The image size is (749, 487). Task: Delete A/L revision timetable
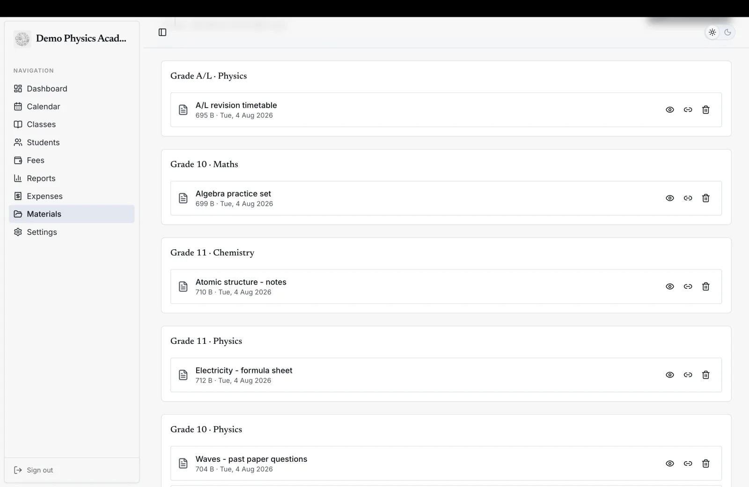click(x=705, y=109)
